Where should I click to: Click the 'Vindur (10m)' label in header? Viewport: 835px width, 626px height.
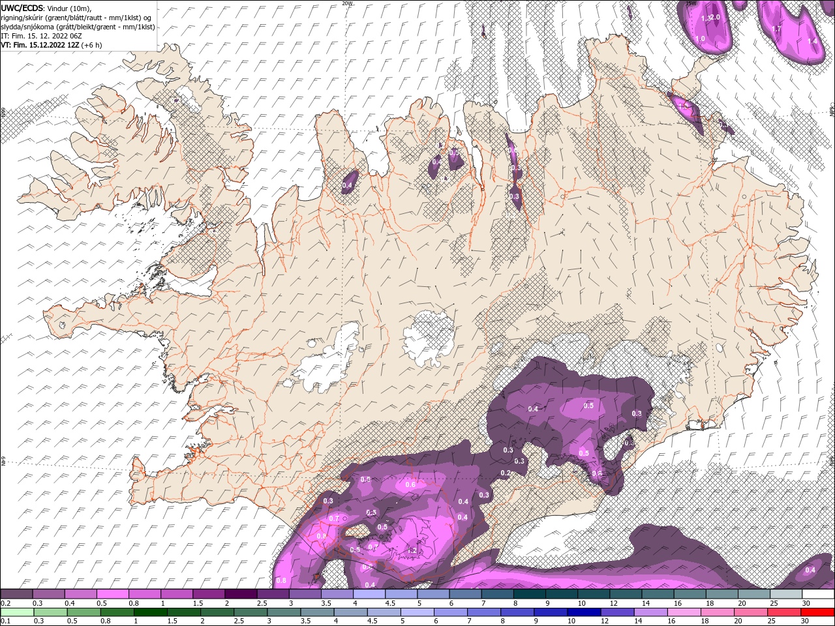pyautogui.click(x=70, y=8)
